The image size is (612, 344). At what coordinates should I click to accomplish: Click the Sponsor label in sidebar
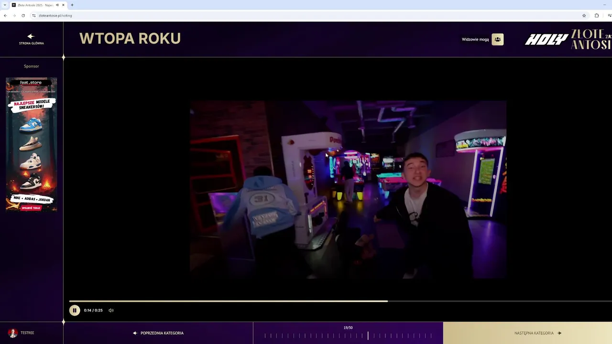pyautogui.click(x=32, y=66)
